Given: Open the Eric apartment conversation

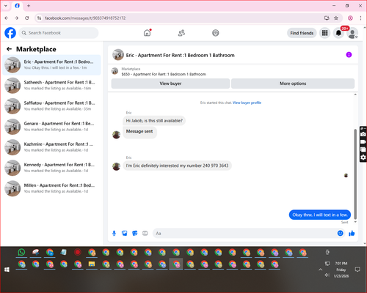Looking at the screenshot, I should pyautogui.click(x=51, y=65).
